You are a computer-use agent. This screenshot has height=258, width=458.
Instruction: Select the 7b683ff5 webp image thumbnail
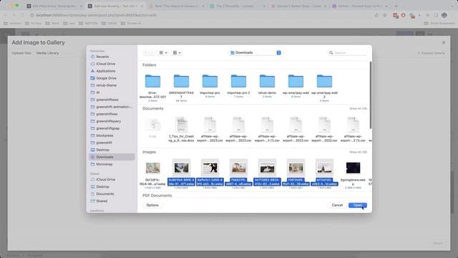tap(238, 168)
